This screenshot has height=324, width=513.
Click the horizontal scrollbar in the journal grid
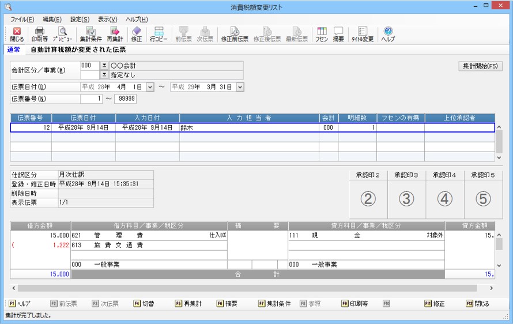(x=248, y=288)
